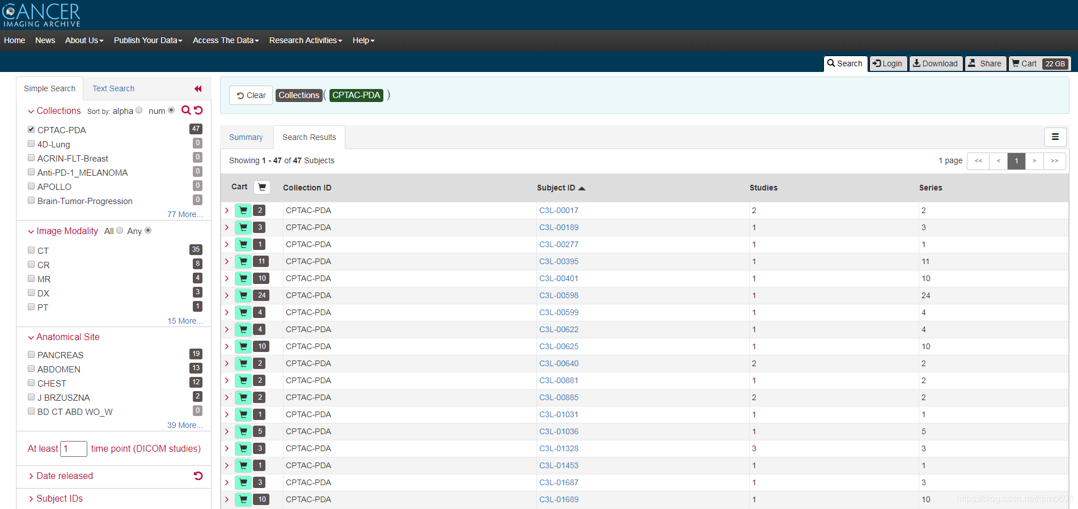Viewport: 1078px width, 509px height.
Task: Remove the CPTAC-PDA filter tag
Action: 356,95
